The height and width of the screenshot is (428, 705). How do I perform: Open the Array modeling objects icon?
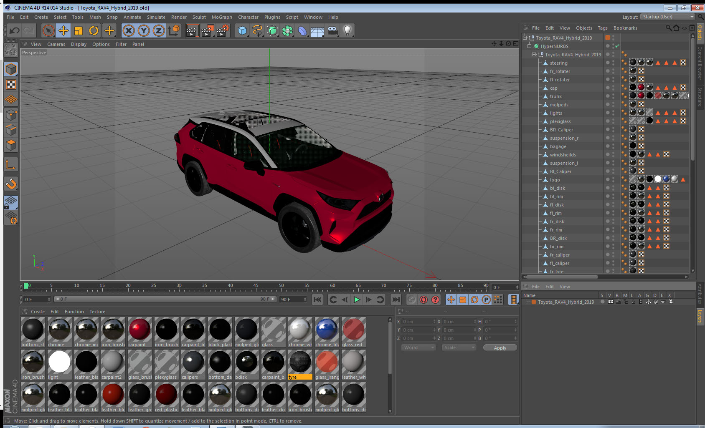pyautogui.click(x=287, y=30)
